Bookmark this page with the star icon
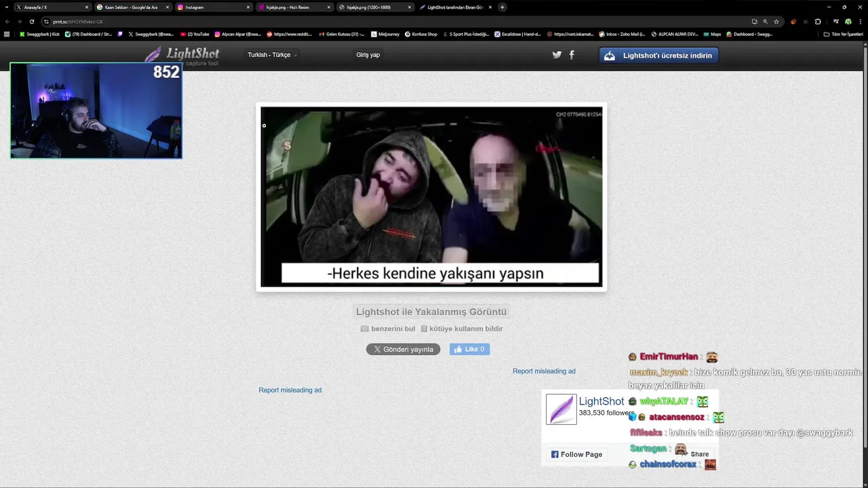 [776, 22]
